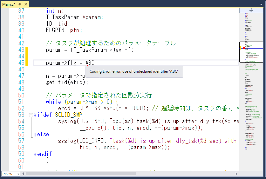
Task: Click the yellow change marker in minimap
Action: tap(240, 48)
